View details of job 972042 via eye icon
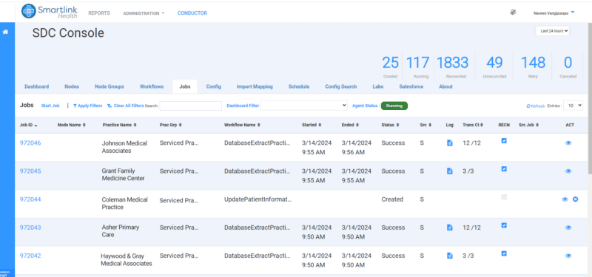This screenshot has height=277, width=592. pos(568,256)
